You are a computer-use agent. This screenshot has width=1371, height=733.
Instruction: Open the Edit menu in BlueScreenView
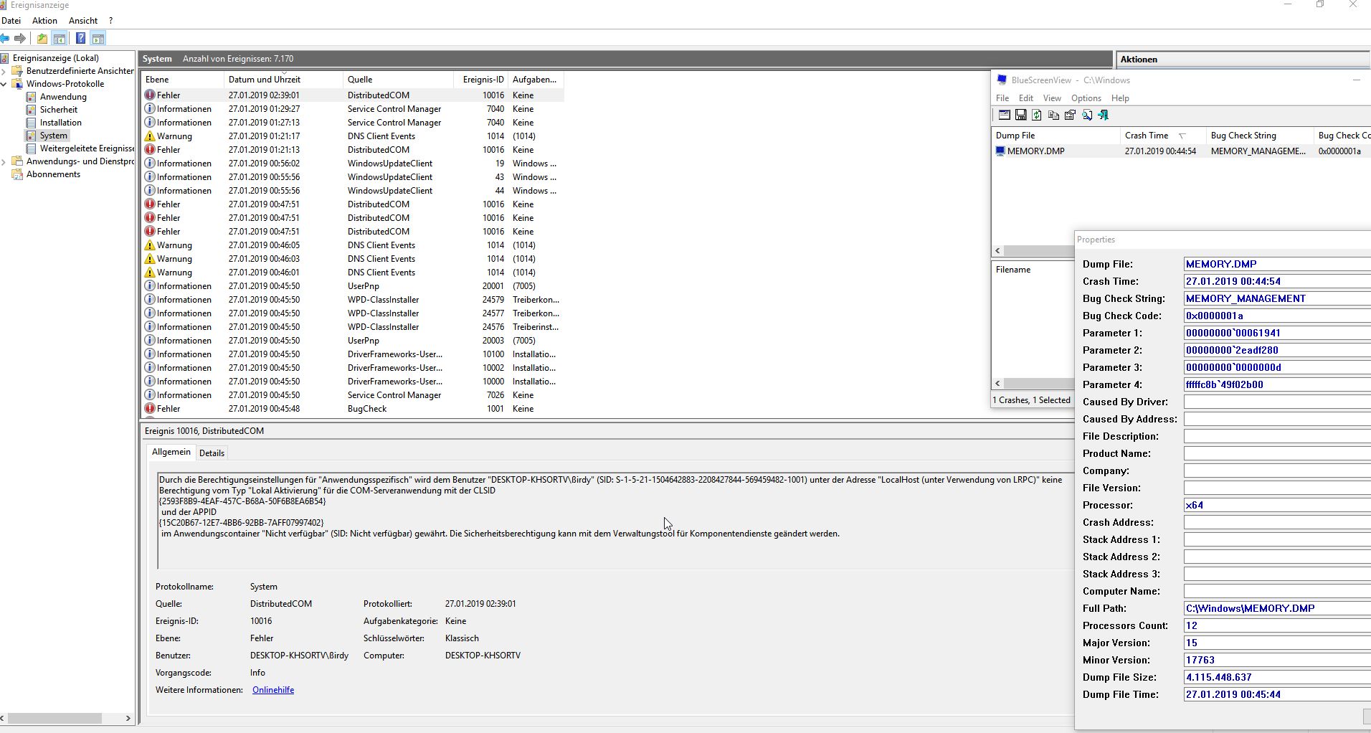[x=1026, y=98]
